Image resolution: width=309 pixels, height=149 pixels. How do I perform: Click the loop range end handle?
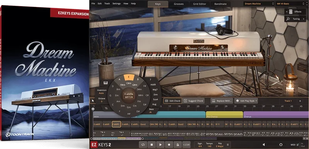point(143,139)
